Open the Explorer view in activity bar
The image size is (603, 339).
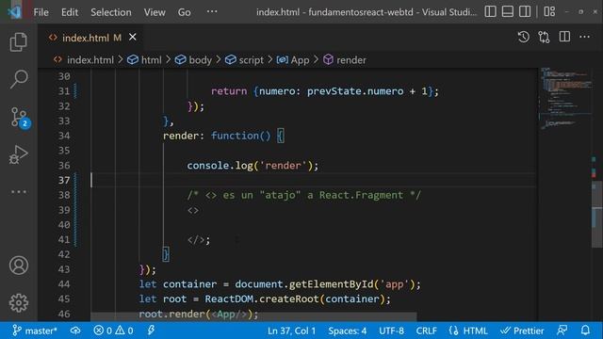tap(18, 41)
